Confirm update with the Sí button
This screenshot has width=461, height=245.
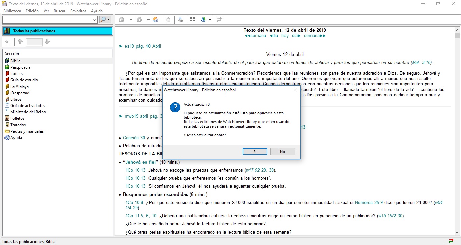click(255, 152)
